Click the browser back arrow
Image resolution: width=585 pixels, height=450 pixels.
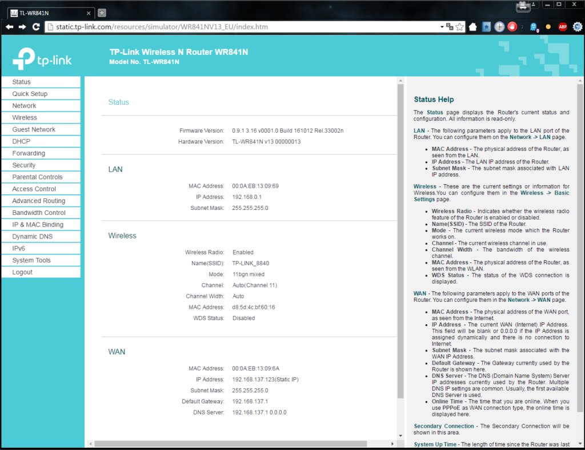(x=9, y=27)
